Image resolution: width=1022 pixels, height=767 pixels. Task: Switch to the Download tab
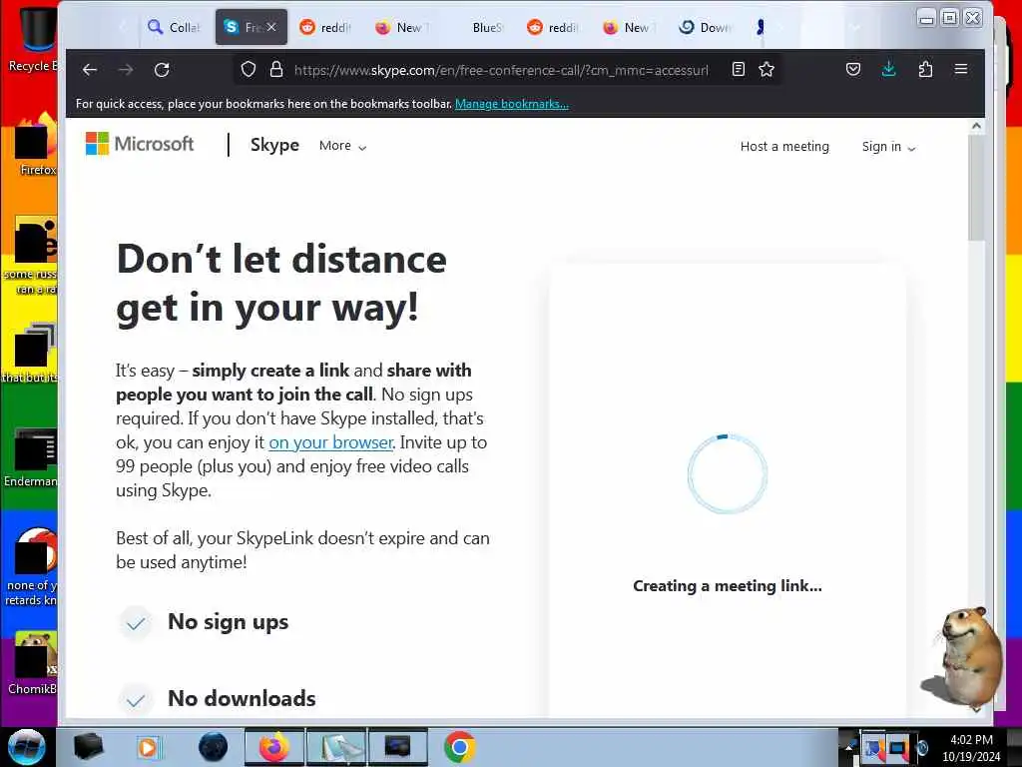(705, 27)
